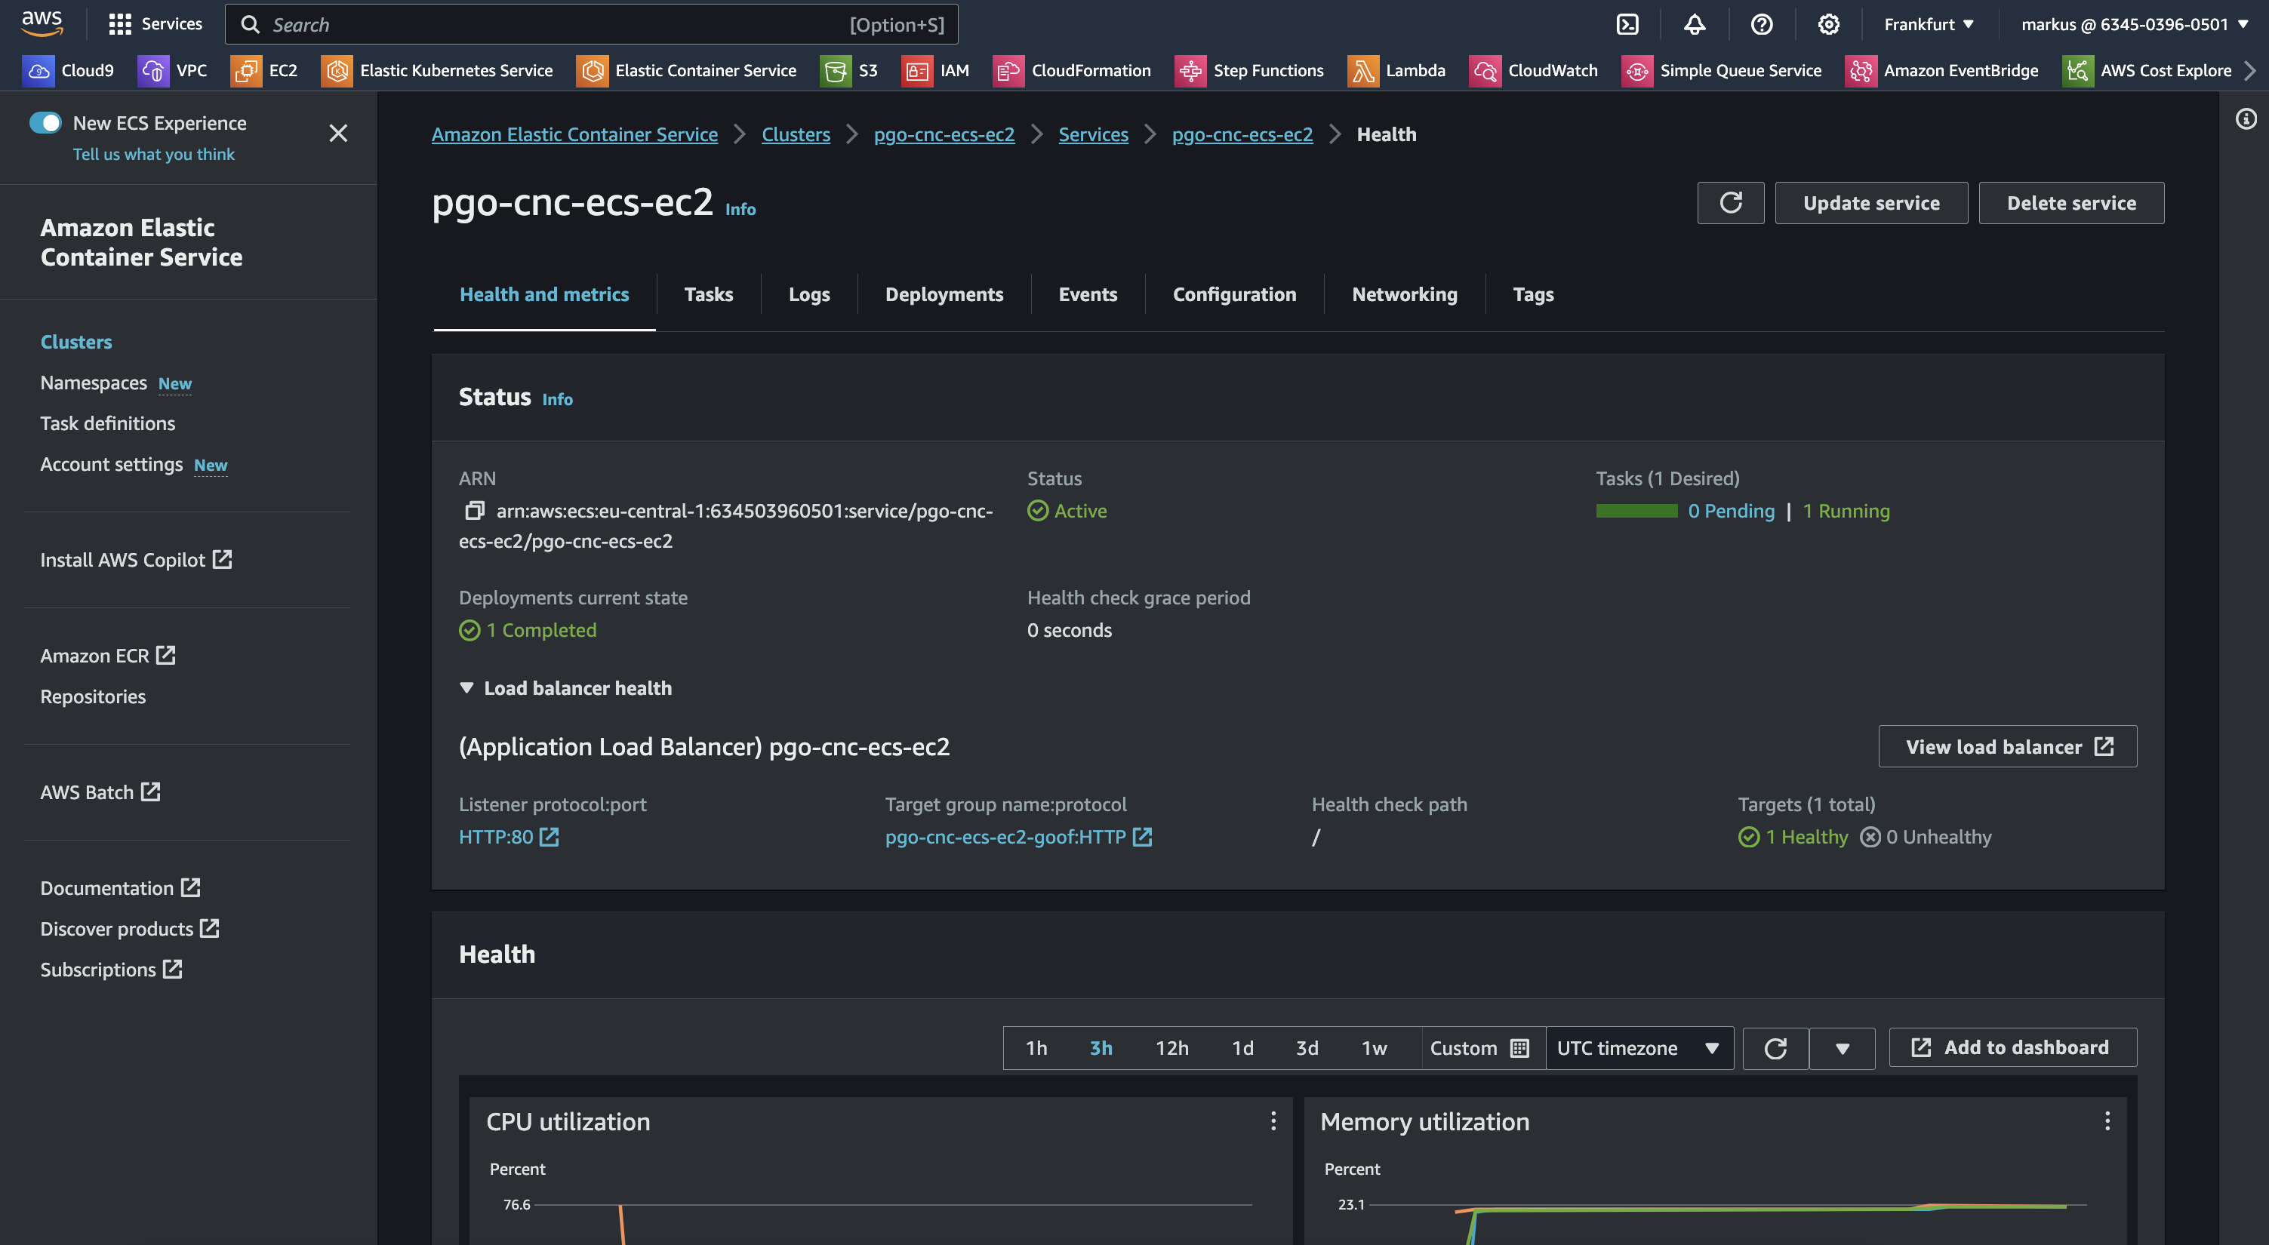Open Amazon EventBridge shortcut
Viewport: 2269px width, 1245px height.
(1942, 70)
